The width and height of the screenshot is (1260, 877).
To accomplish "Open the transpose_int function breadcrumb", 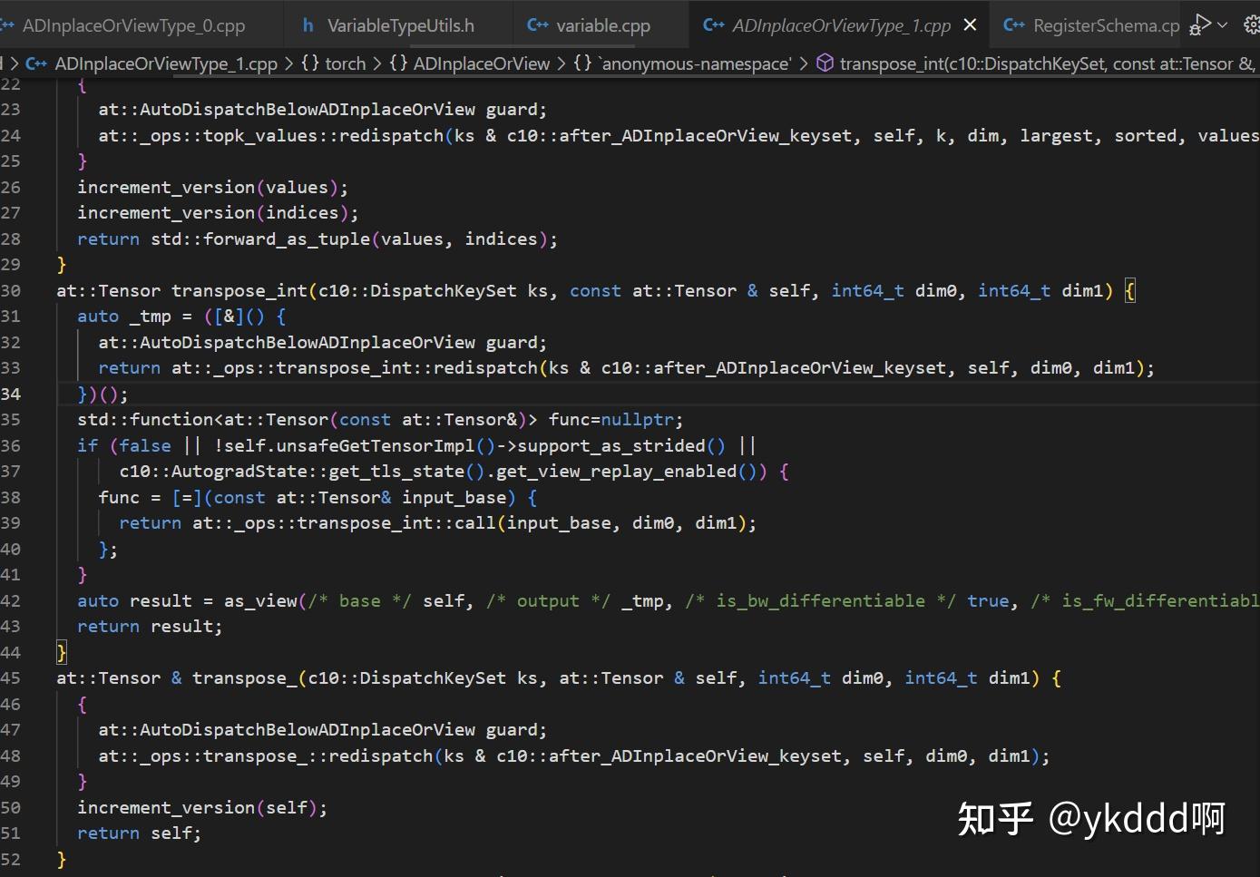I will coord(1048,63).
